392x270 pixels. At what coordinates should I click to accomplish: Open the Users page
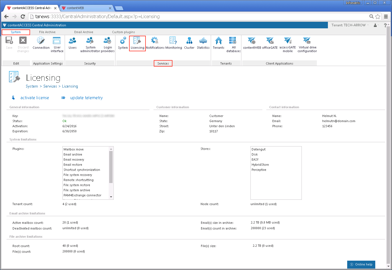pyautogui.click(x=73, y=43)
